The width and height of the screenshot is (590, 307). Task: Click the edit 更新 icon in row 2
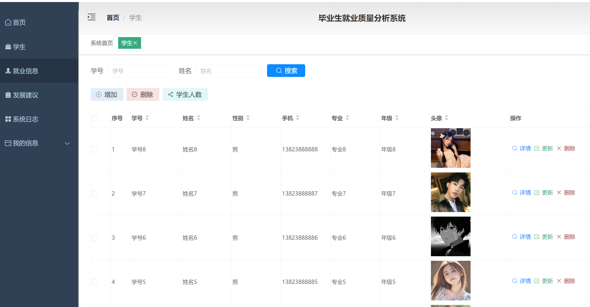click(537, 192)
